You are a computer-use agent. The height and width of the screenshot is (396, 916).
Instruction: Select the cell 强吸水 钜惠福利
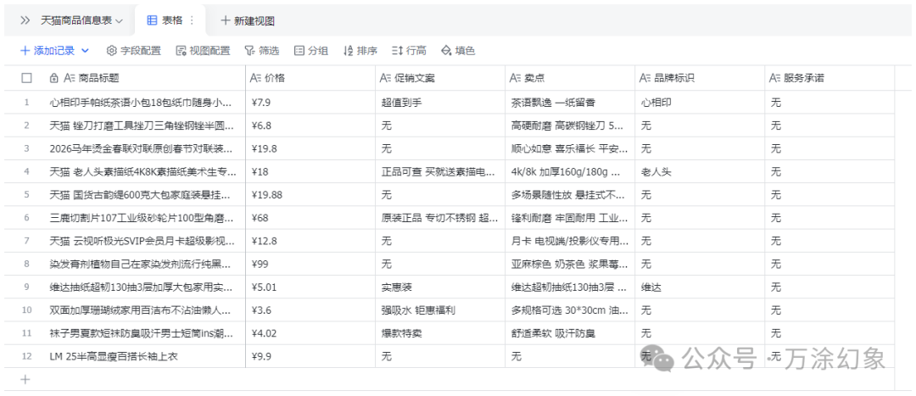pyautogui.click(x=440, y=310)
